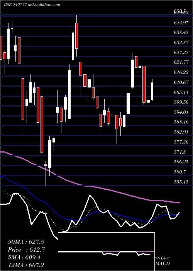The image size is (193, 271).
Task: Click the 555.15 price label
Action: (181, 182)
